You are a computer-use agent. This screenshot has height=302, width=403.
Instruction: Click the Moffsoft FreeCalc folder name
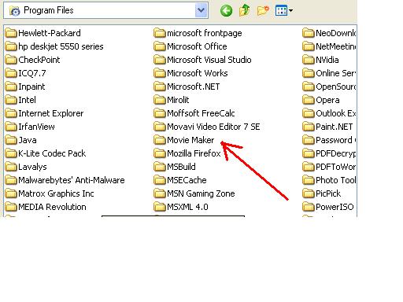point(201,113)
